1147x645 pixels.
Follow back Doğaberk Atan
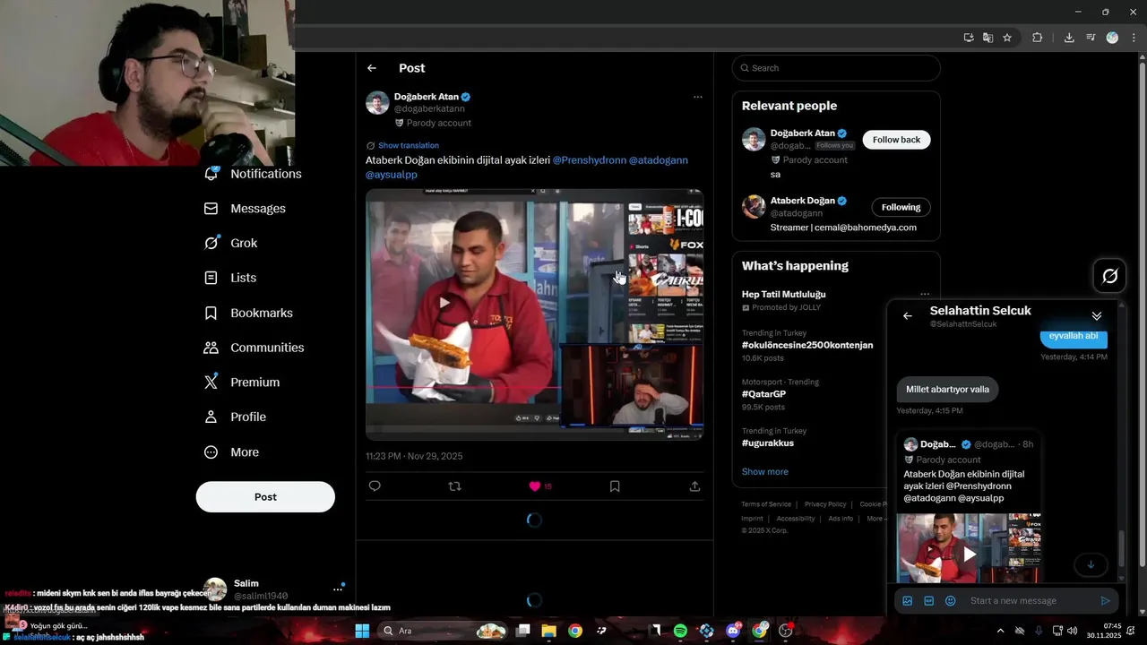pyautogui.click(x=896, y=140)
